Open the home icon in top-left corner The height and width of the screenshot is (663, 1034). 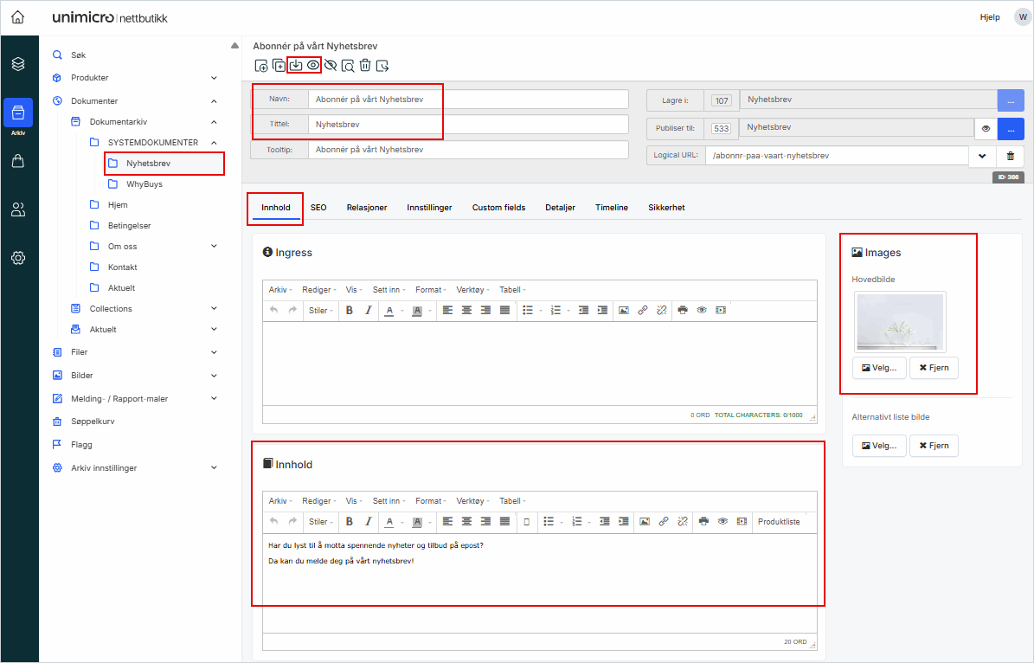[18, 17]
